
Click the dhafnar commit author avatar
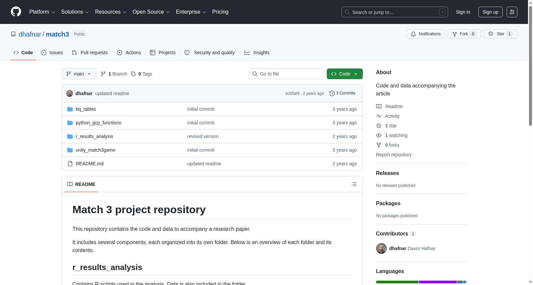70,93
